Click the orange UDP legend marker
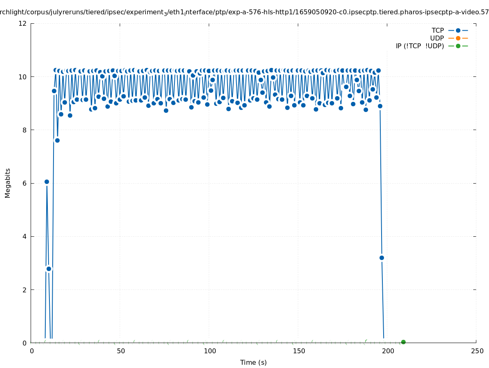The width and height of the screenshot is (489, 368). pos(458,38)
